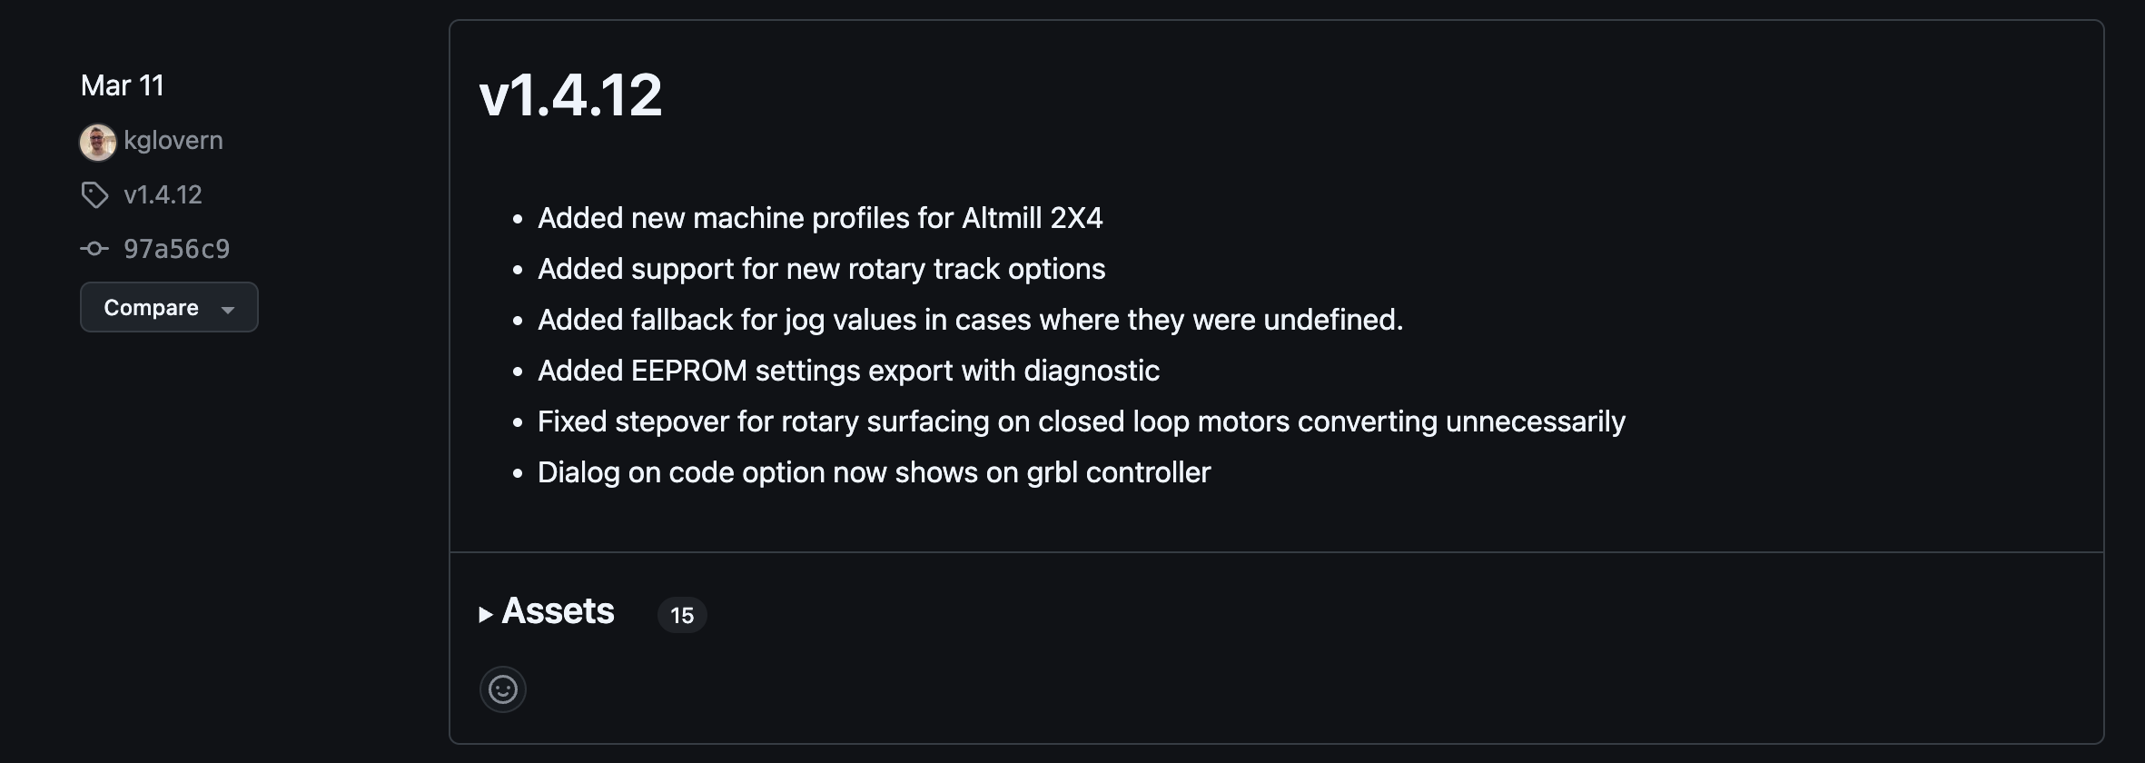Click the Assets disclosure triangle

coord(487,612)
